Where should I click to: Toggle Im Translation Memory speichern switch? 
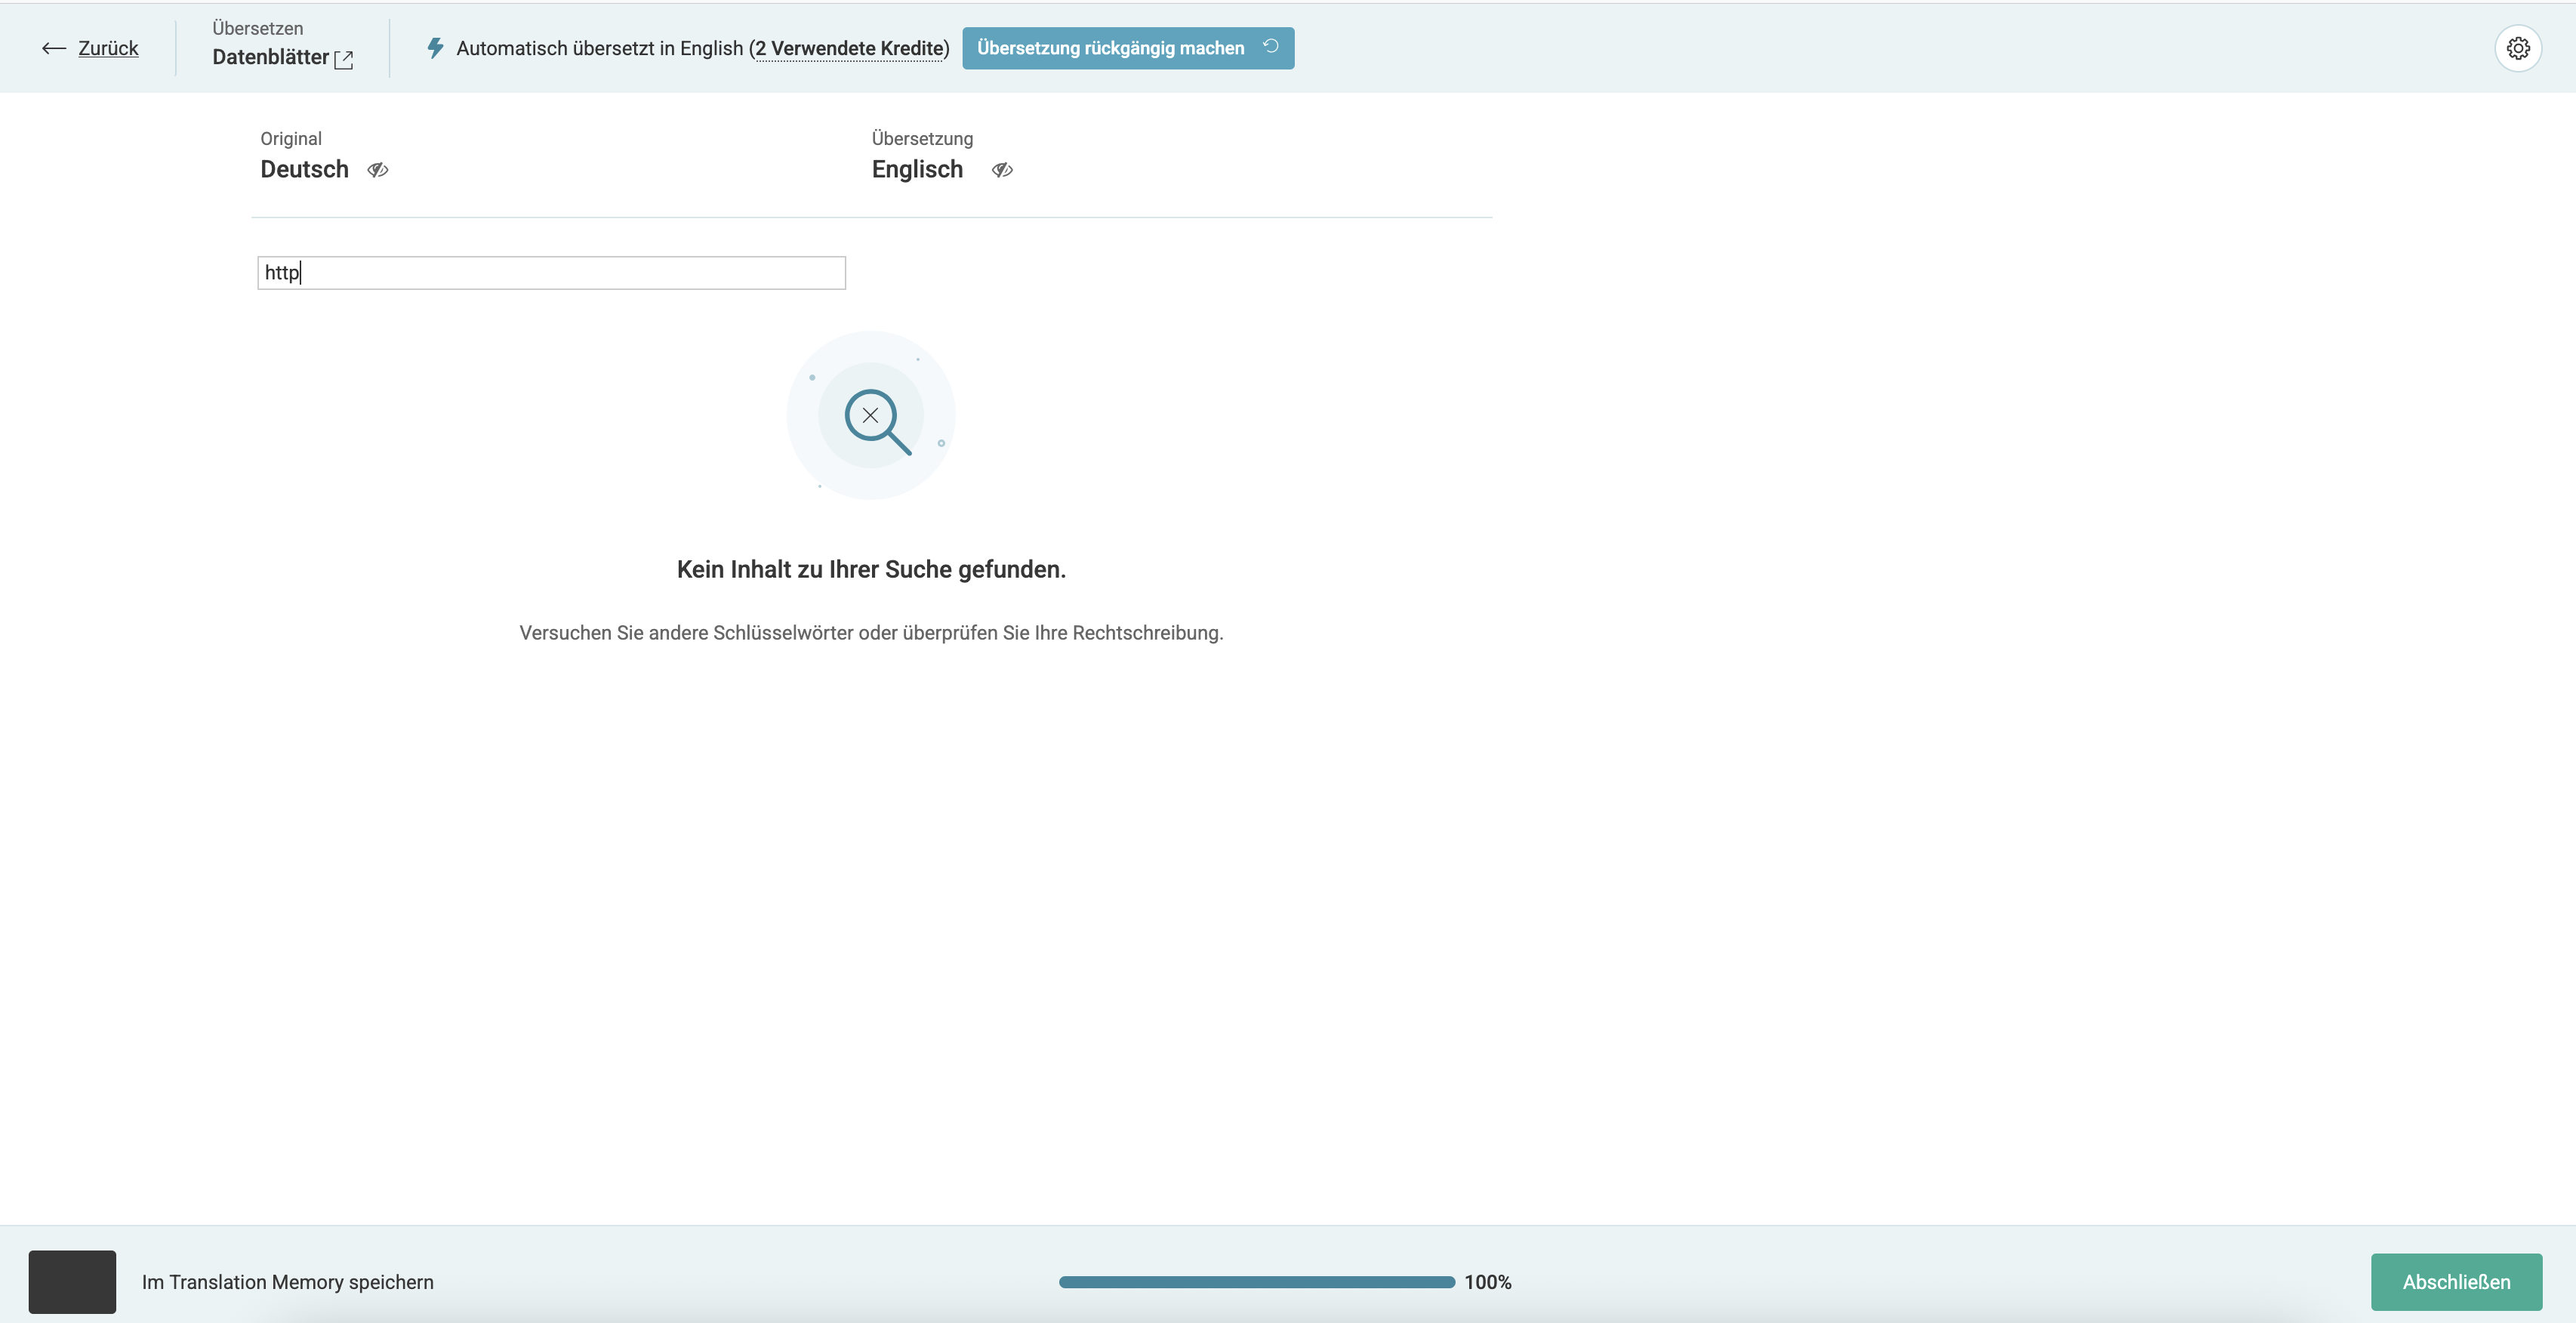pyautogui.click(x=72, y=1281)
